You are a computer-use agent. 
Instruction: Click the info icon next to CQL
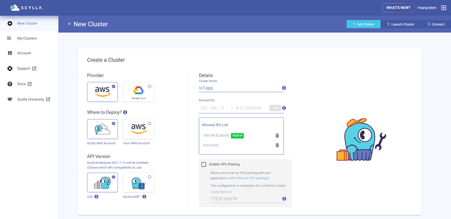(96, 196)
